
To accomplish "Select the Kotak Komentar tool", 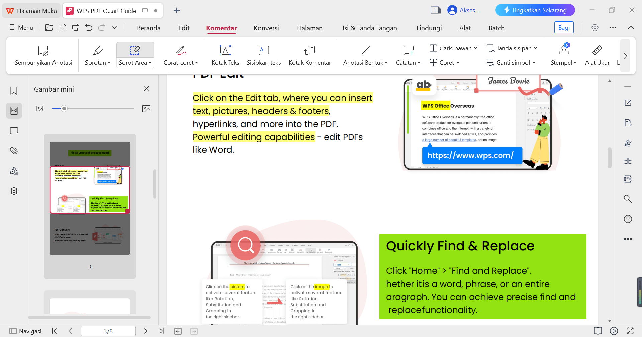I will [x=310, y=55].
